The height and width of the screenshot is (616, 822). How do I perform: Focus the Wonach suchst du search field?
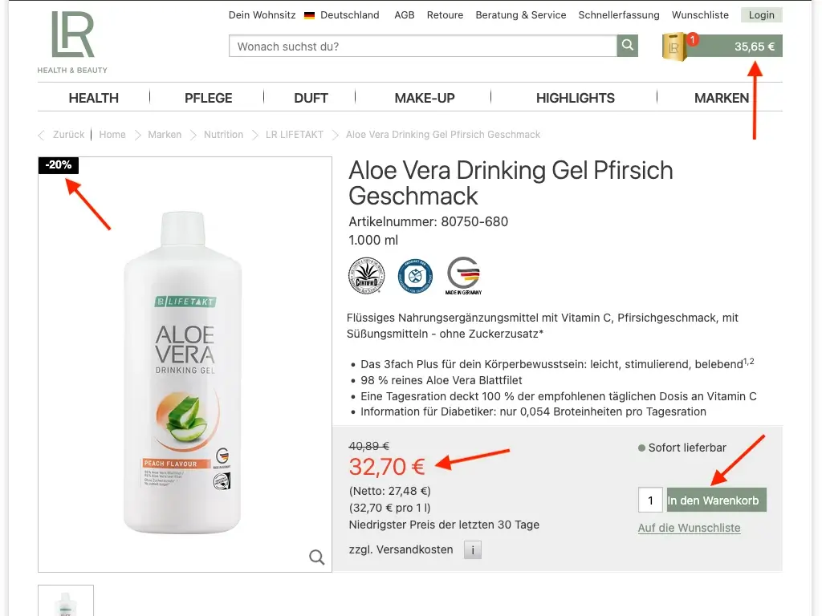coord(422,47)
